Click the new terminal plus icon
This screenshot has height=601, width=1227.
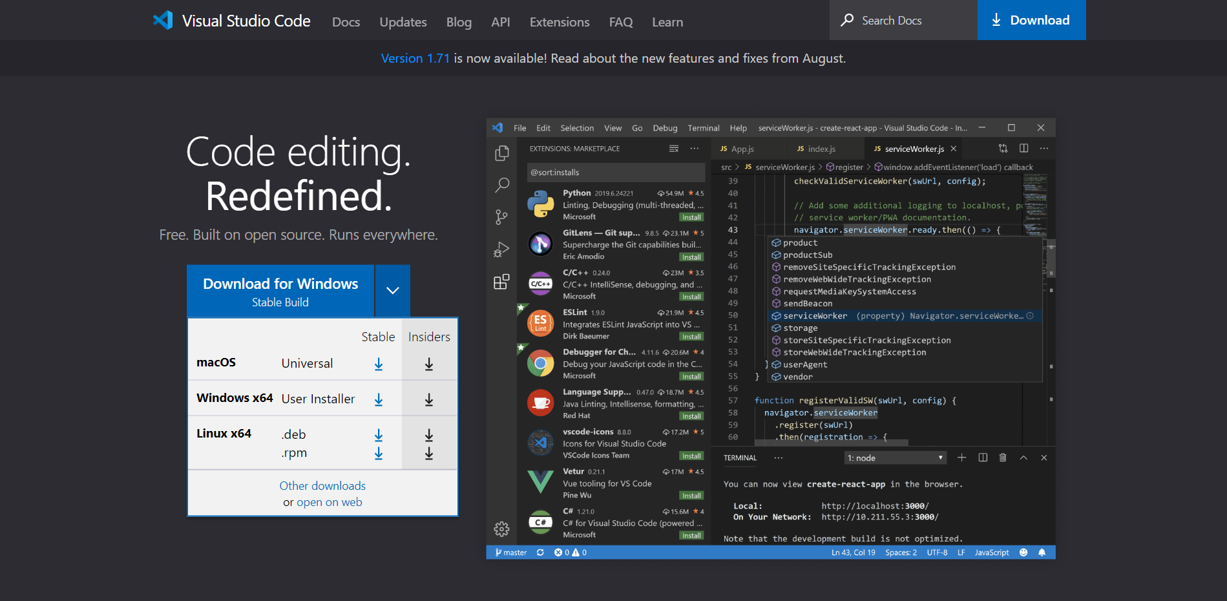(x=961, y=458)
